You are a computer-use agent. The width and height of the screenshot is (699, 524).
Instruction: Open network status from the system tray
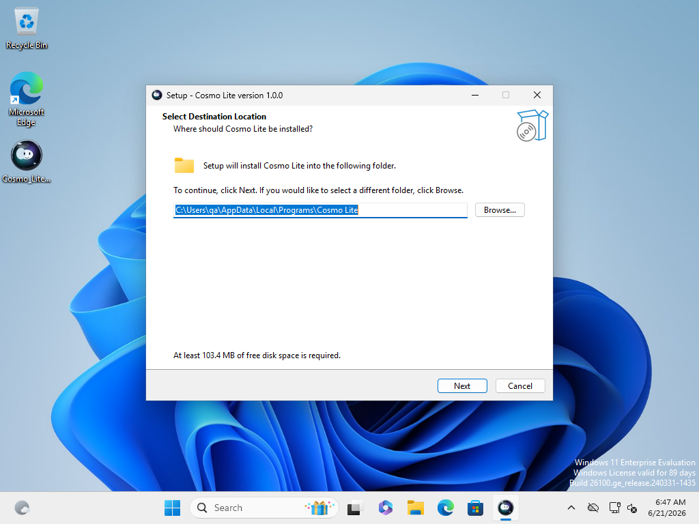(x=615, y=508)
